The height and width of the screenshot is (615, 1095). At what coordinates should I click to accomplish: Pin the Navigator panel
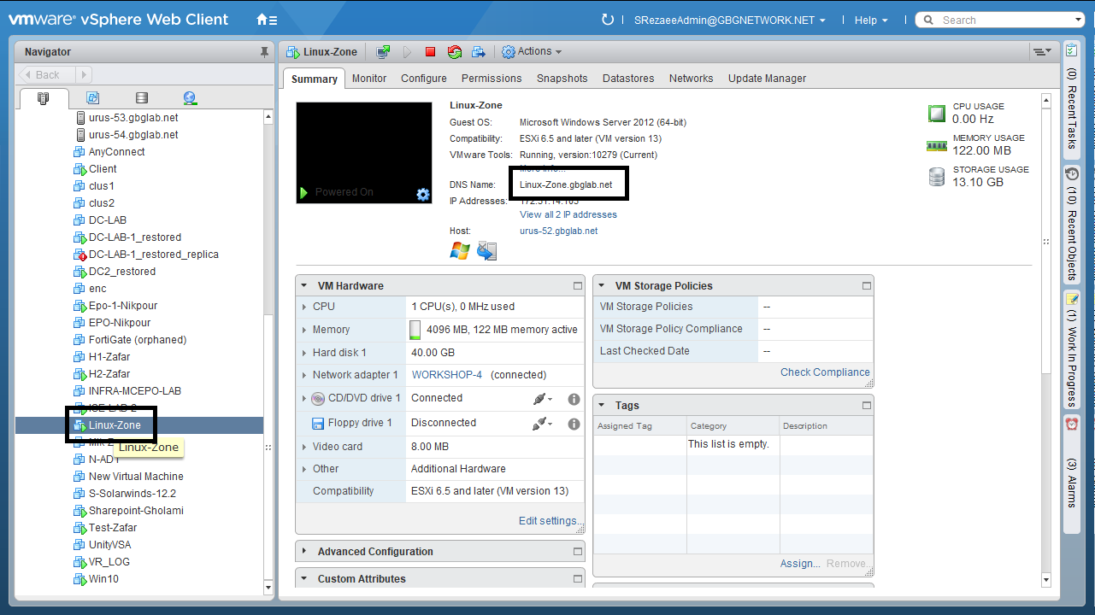click(x=264, y=52)
